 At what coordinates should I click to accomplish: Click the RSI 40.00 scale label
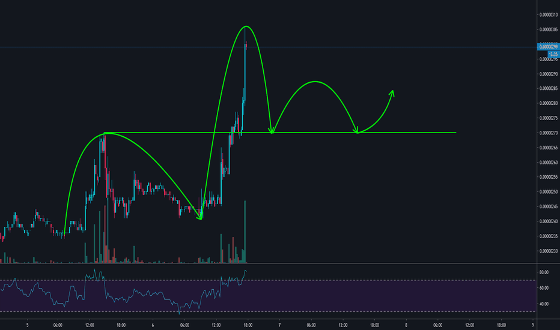(544, 304)
